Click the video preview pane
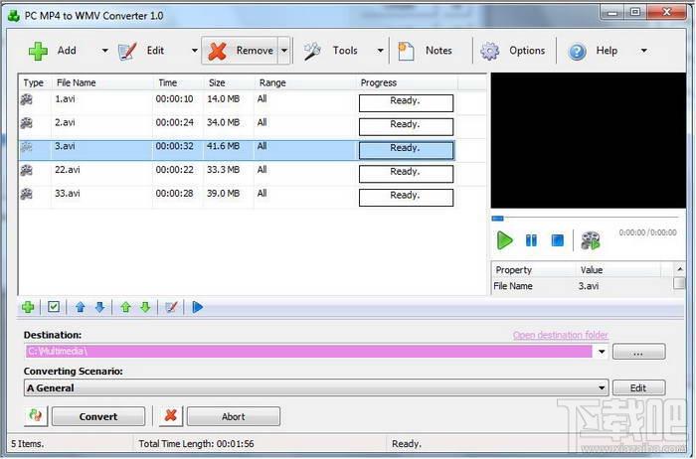This screenshot has width=696, height=459. [x=589, y=141]
